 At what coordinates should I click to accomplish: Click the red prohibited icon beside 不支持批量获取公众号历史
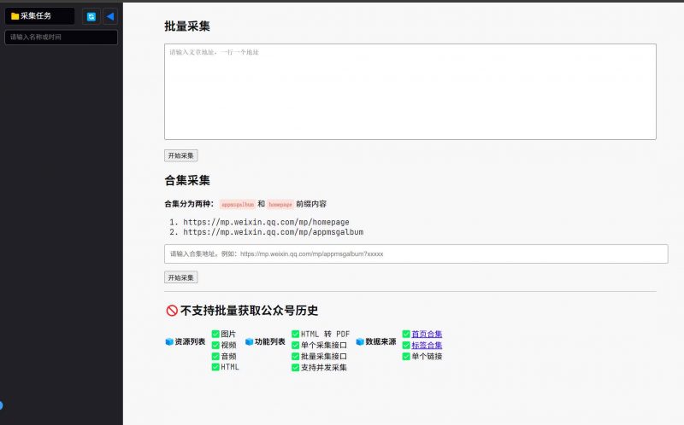tap(171, 311)
